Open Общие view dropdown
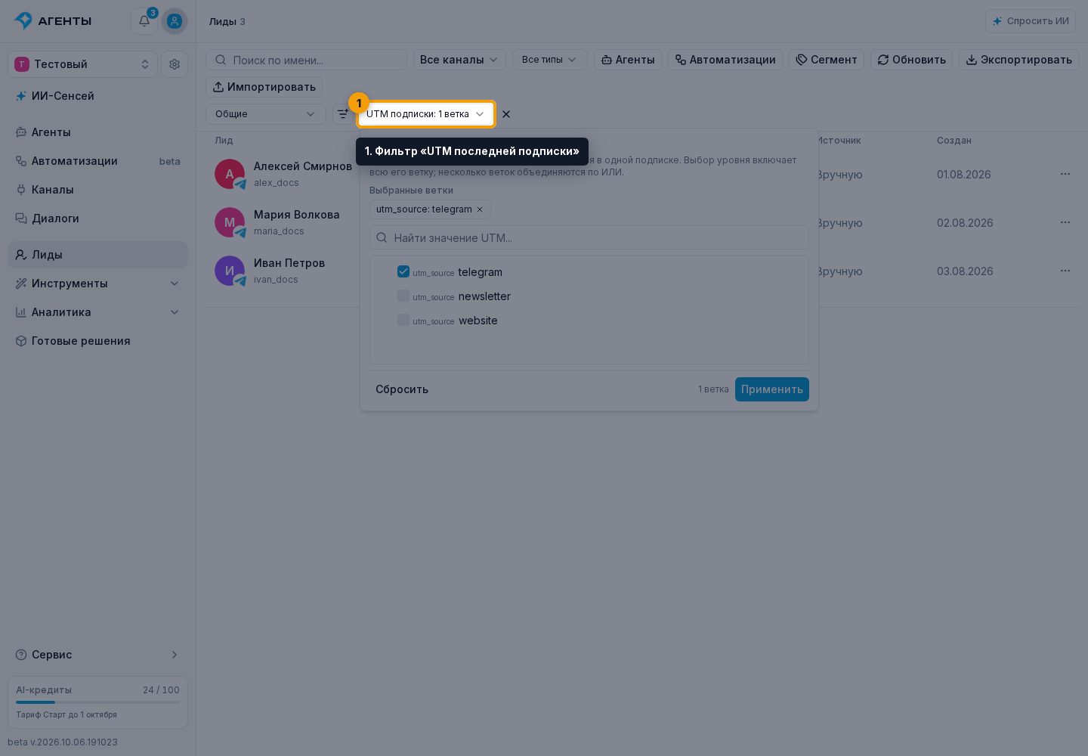Image resolution: width=1088 pixels, height=756 pixels. (x=266, y=114)
